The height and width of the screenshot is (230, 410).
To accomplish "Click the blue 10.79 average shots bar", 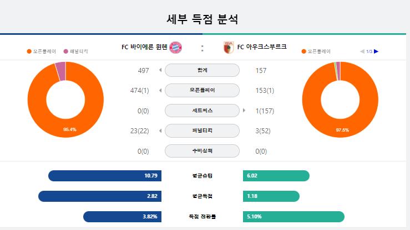I will pyautogui.click(x=105, y=176).
